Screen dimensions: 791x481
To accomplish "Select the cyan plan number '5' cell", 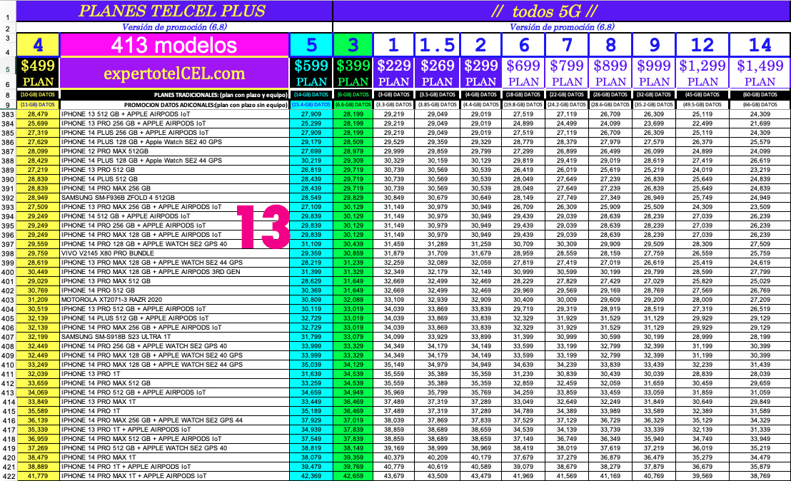I will pos(311,46).
